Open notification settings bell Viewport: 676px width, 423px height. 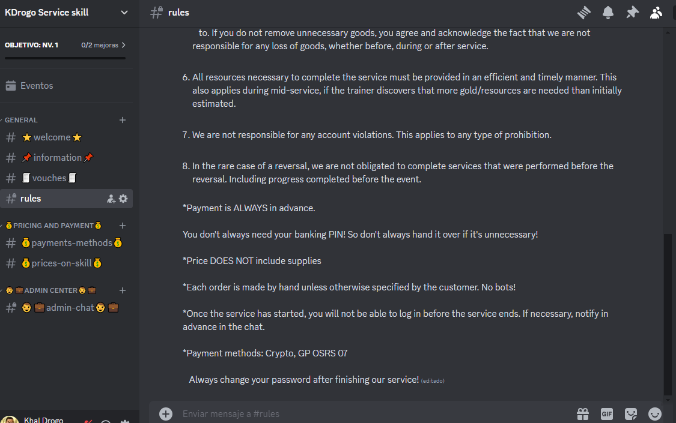pyautogui.click(x=608, y=12)
